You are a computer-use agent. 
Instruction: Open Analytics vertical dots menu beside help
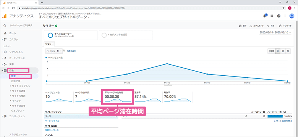tap(285, 16)
